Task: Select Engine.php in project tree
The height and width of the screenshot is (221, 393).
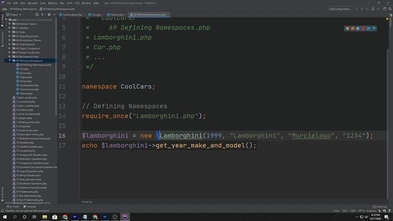Action: coord(24,77)
